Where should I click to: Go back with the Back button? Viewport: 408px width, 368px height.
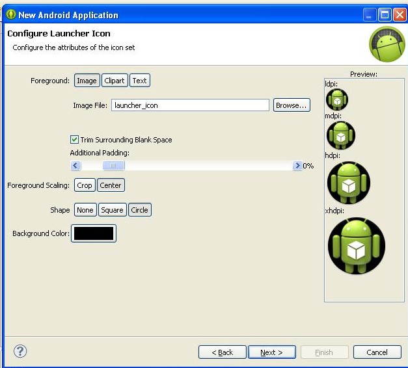[x=222, y=352]
